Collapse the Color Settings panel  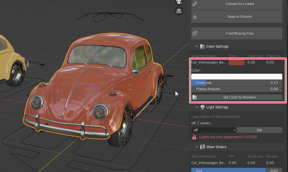tap(197, 46)
